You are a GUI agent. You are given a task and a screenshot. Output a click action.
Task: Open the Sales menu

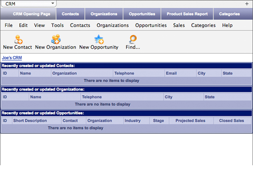(x=179, y=25)
